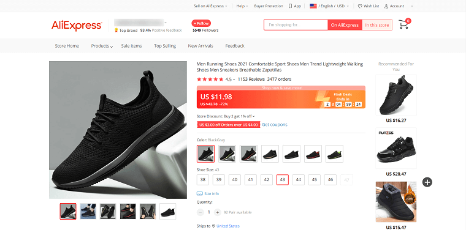Open recommended boot priced US $15.47
Viewport: 466px width, 230px height.
396,202
